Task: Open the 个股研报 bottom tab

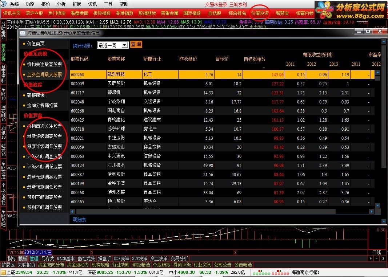Action: pos(161,265)
